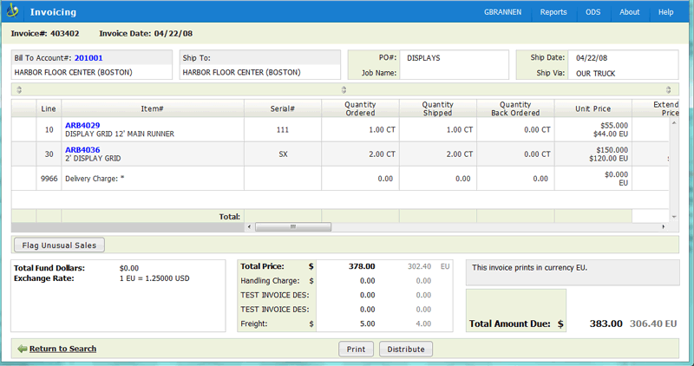Viewport: 694px width, 366px height.
Task: Click the horizontal scrollbar left arrow
Action: tap(249, 226)
